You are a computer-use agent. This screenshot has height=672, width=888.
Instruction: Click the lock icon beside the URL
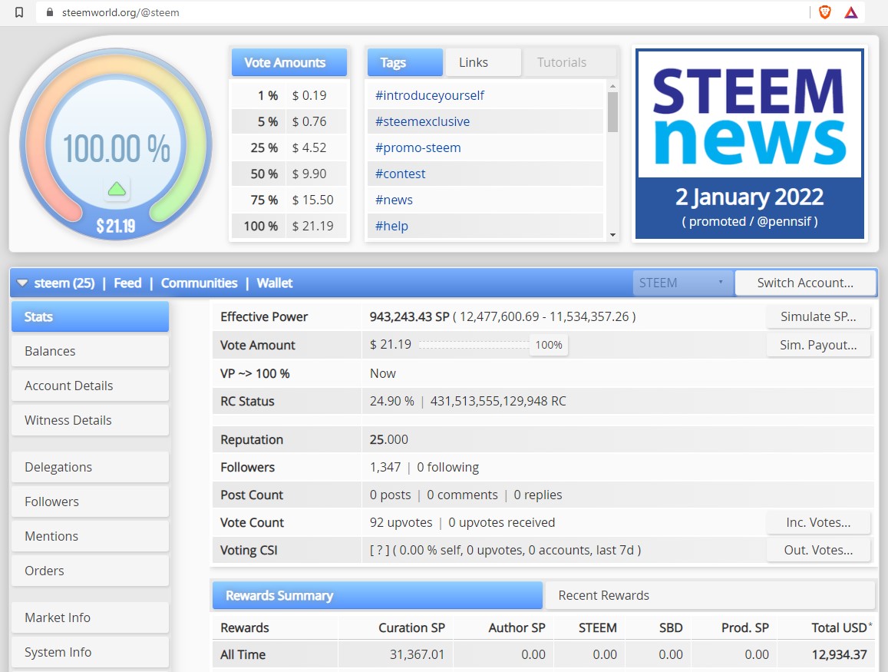(50, 12)
